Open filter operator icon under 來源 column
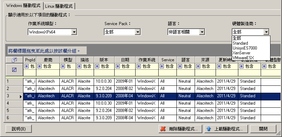282x137 pixels. [198, 67]
